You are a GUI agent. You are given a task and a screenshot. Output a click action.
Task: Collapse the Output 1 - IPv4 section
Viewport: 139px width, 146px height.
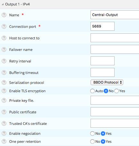pos(3,4)
